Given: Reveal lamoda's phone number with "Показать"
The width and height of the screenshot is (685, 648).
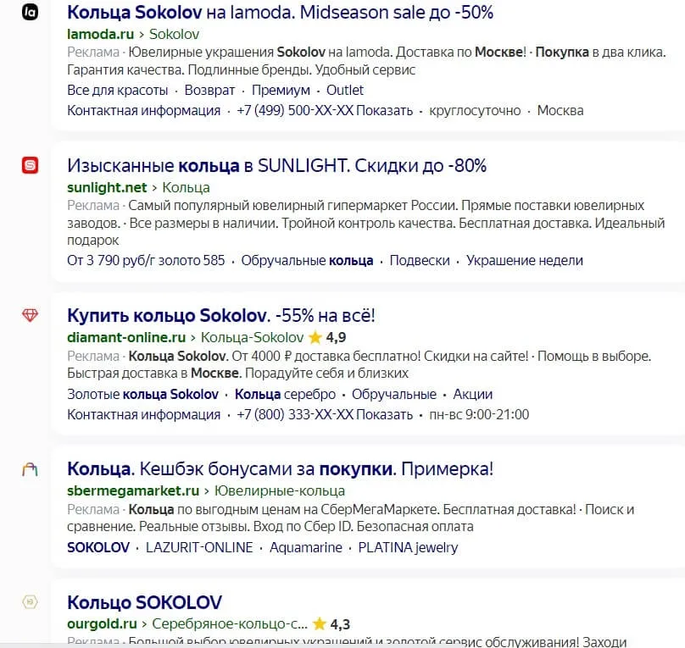Looking at the screenshot, I should pos(384,110).
